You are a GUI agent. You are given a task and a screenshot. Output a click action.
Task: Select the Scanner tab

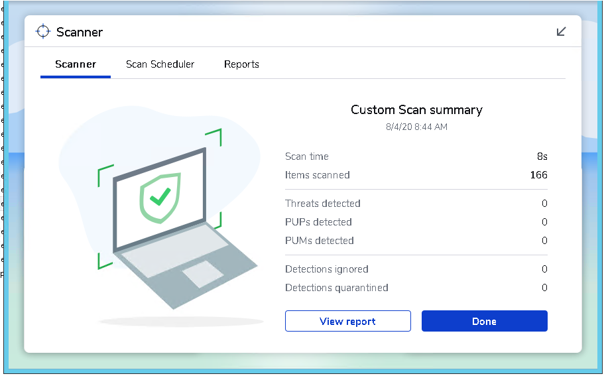pyautogui.click(x=76, y=64)
